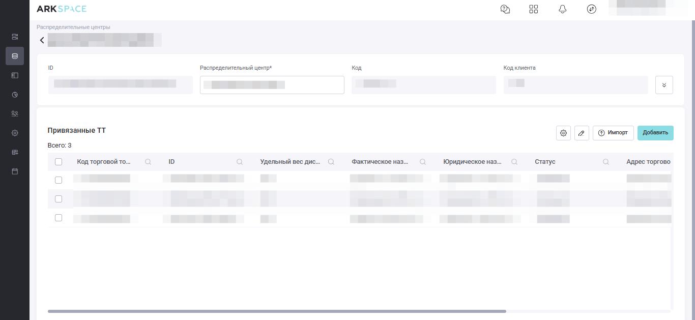695x320 pixels.
Task: Toggle the select-all header checkbox
Action: click(x=59, y=162)
